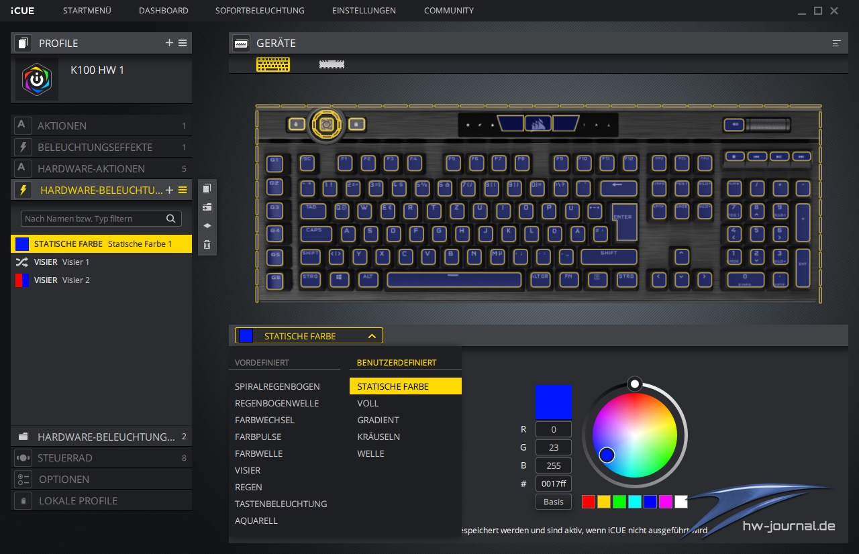The image size is (859, 554).
Task: Click the copy icon beside the lighting list
Action: point(207,188)
